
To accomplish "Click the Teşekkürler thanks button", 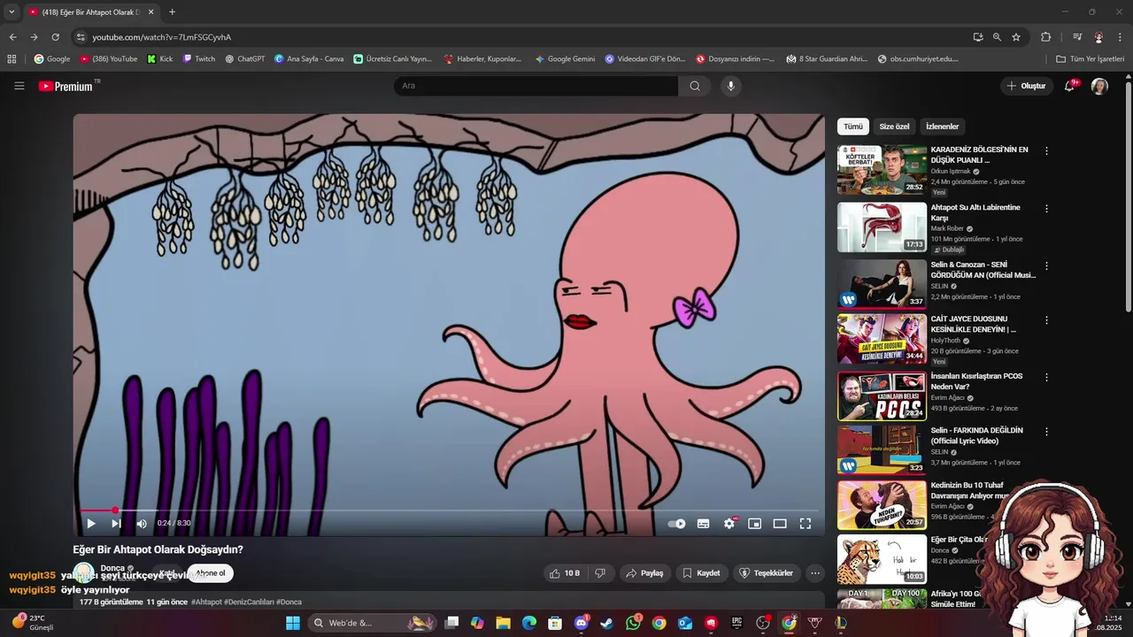I will [767, 573].
